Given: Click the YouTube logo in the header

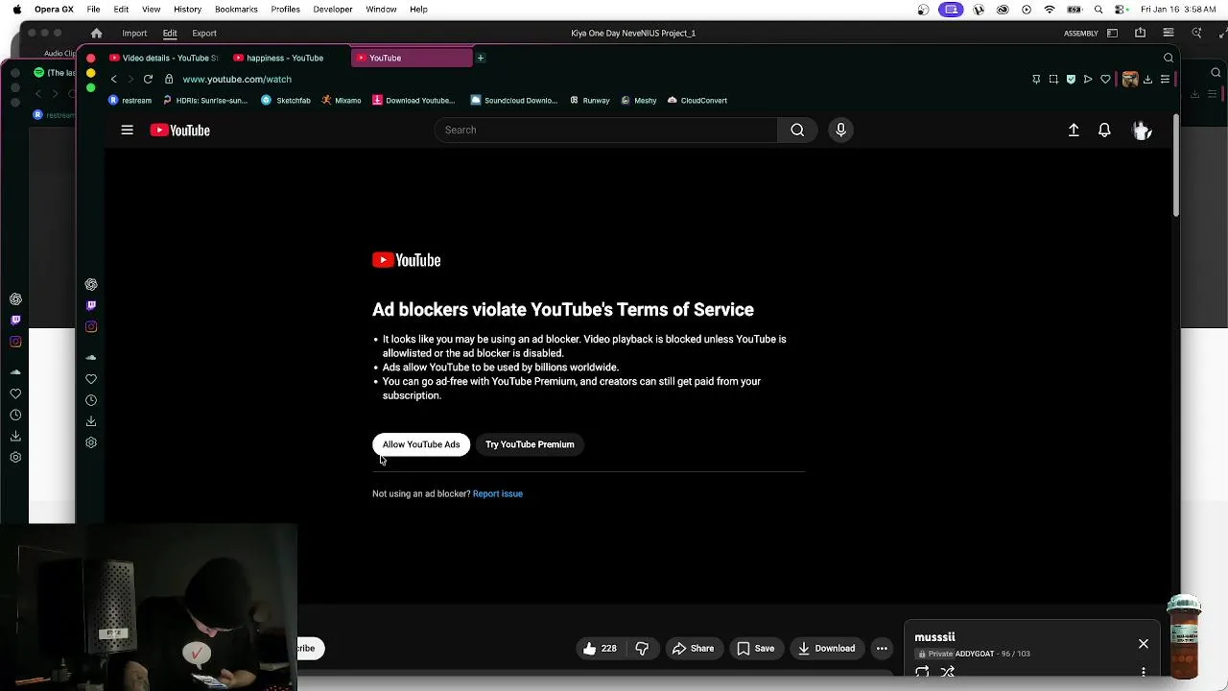Looking at the screenshot, I should 179,130.
